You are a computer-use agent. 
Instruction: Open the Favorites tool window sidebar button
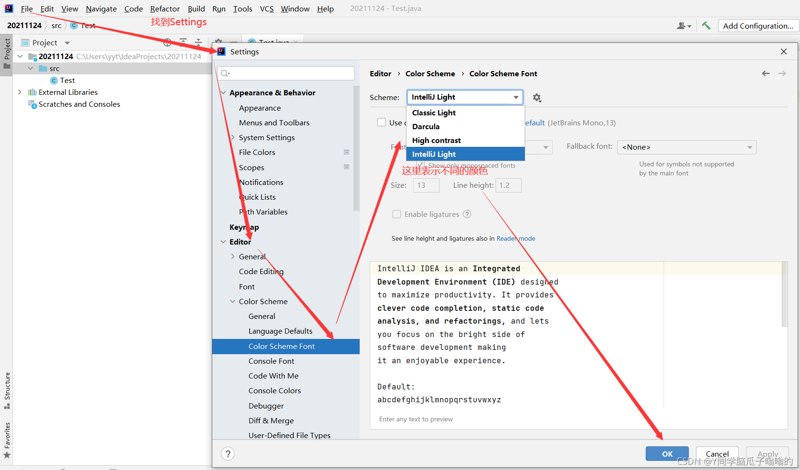[7, 440]
